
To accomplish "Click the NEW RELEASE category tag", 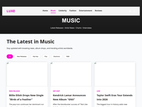I will pos(14,91).
